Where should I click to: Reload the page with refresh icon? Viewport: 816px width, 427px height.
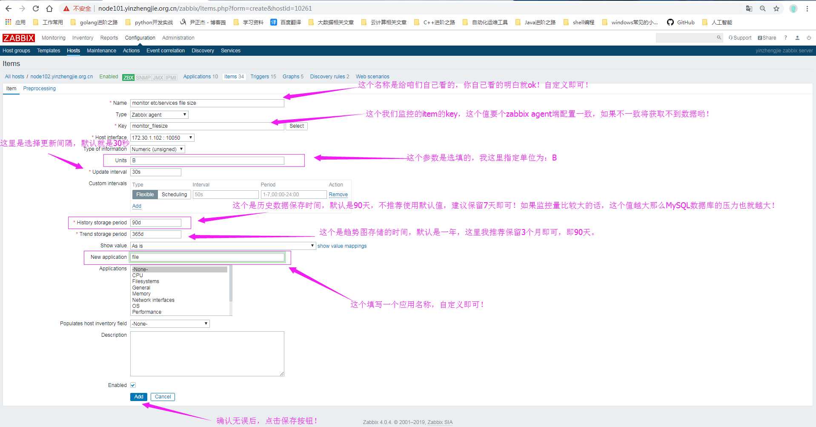point(36,9)
